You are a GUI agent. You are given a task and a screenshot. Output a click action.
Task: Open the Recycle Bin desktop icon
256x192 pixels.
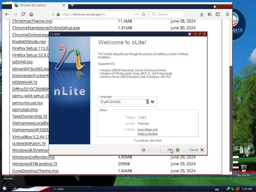(243, 171)
